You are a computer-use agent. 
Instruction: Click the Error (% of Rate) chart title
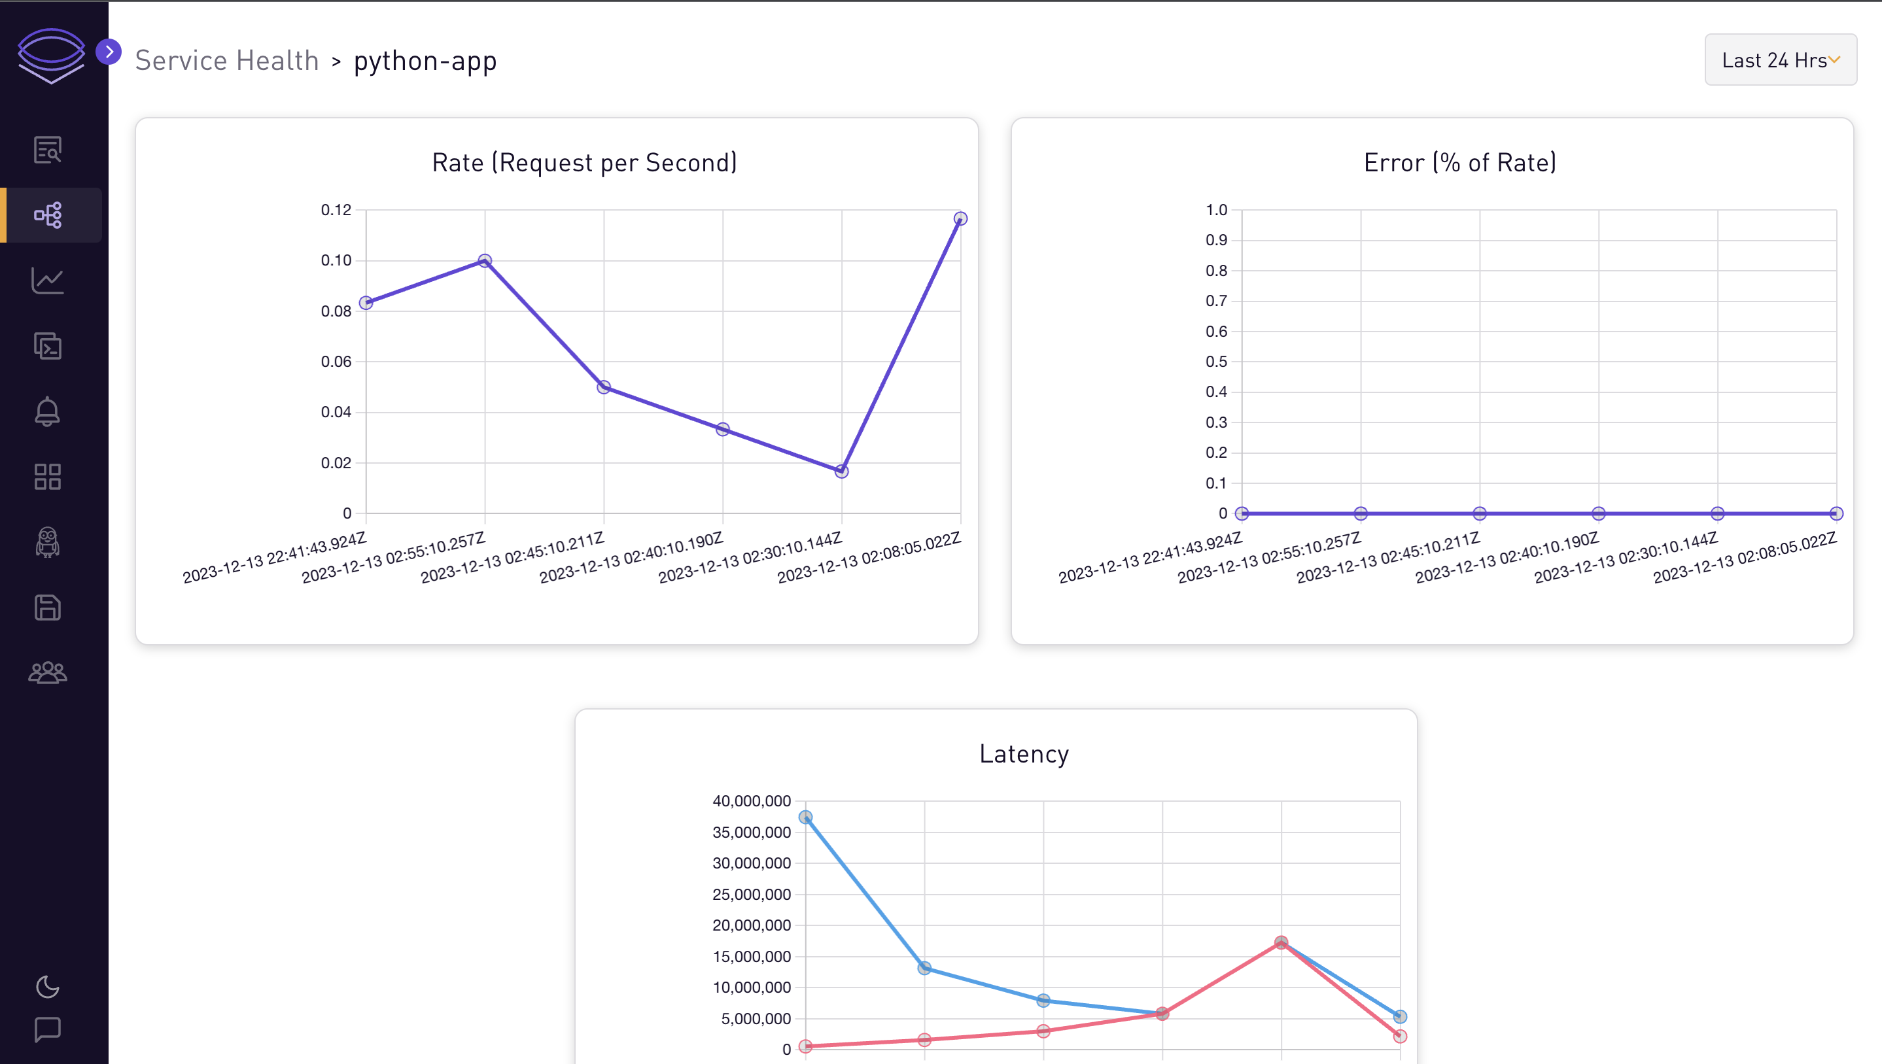point(1460,162)
